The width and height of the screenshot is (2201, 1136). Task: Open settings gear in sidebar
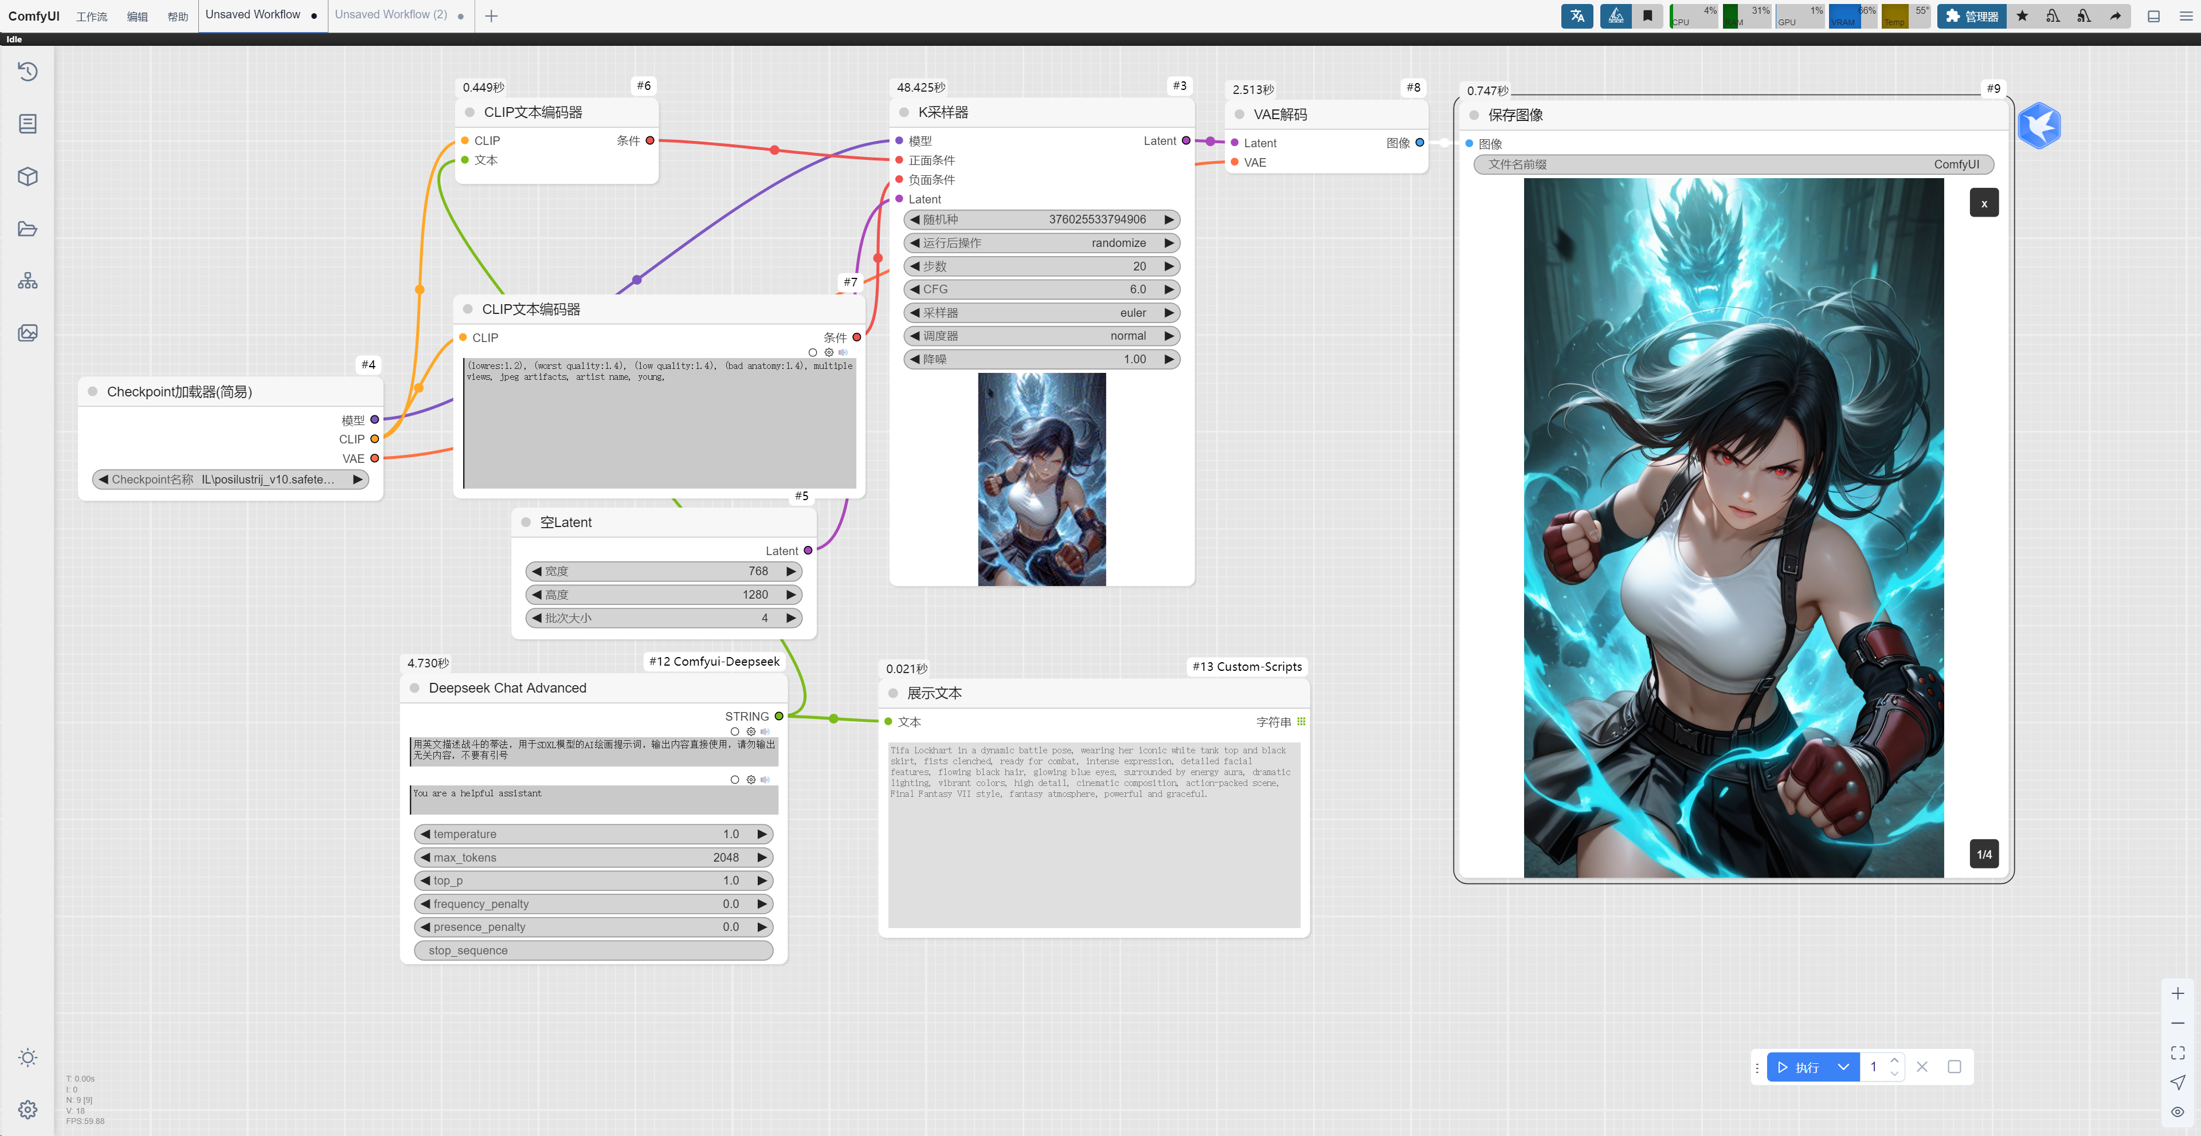[x=28, y=1109]
